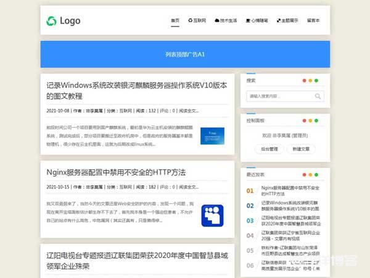Viewport: 370px width, 278px height.
Task: Click the blue thumbnail of the Windows article
Action: point(212,136)
